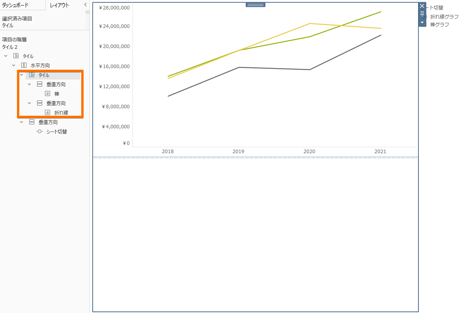Click the ¥16,000,000 axis value
Image resolution: width=463 pixels, height=313 pixels.
pyautogui.click(x=114, y=66)
